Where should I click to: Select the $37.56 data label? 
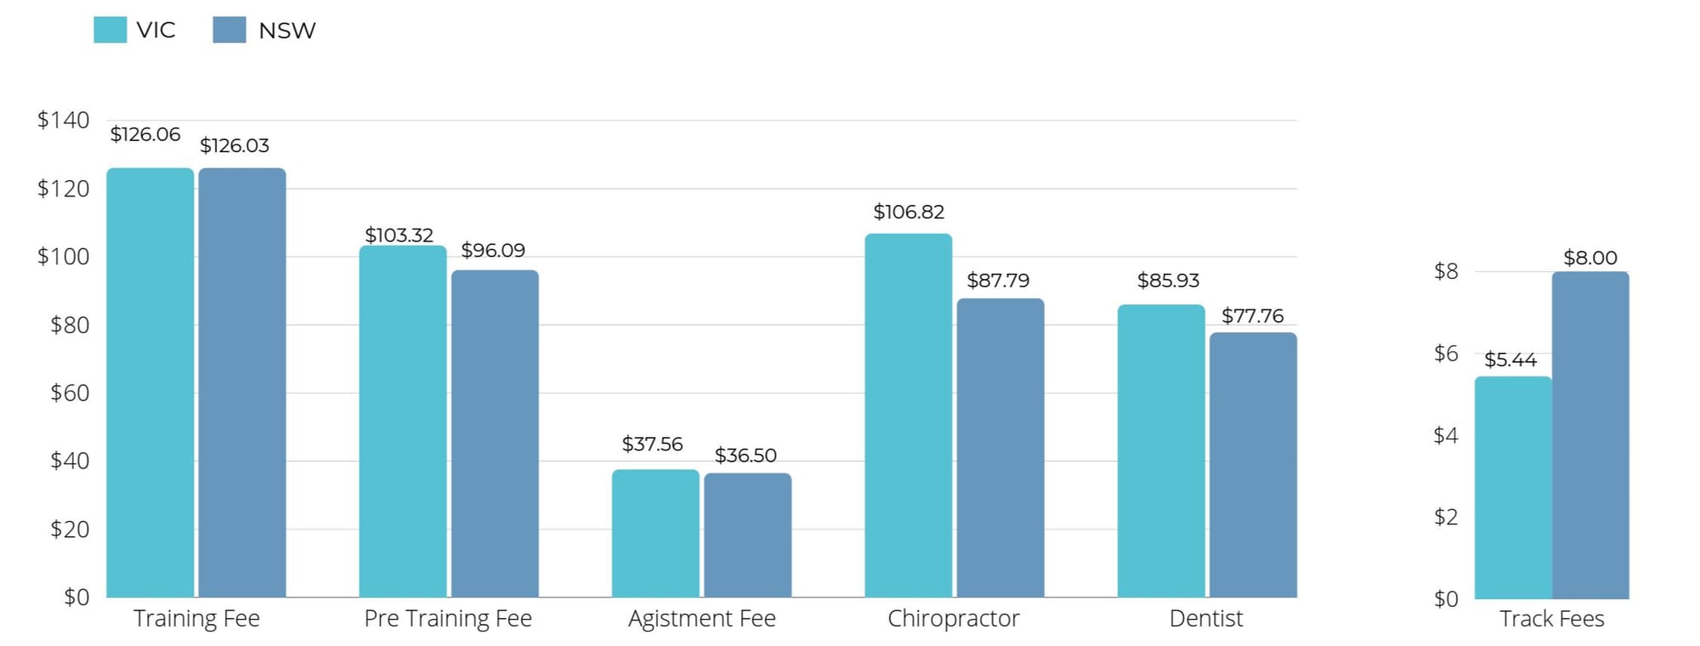click(x=652, y=444)
